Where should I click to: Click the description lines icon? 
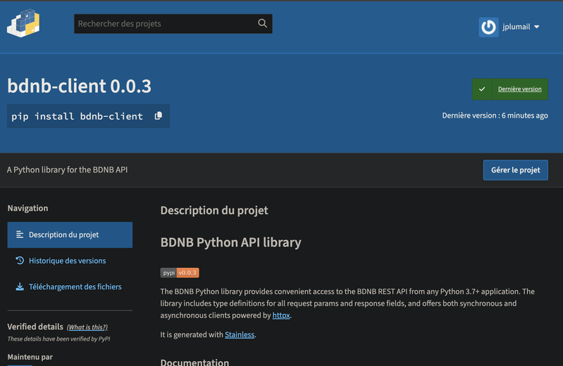click(x=20, y=234)
